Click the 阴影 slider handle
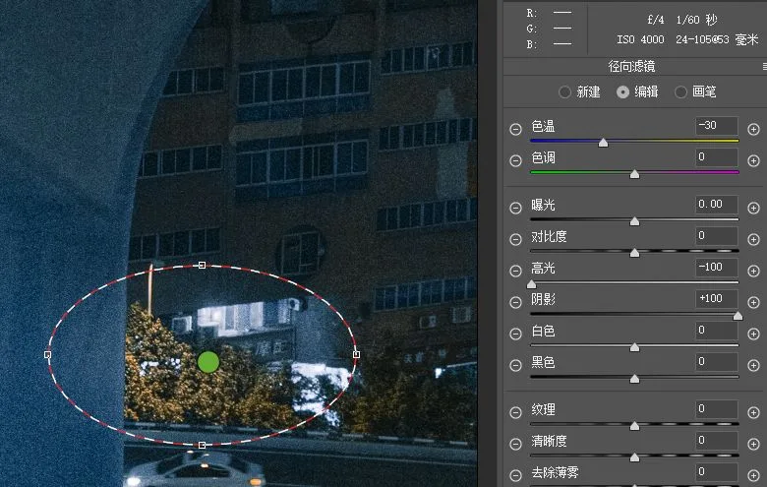The width and height of the screenshot is (767, 487). pos(737,316)
